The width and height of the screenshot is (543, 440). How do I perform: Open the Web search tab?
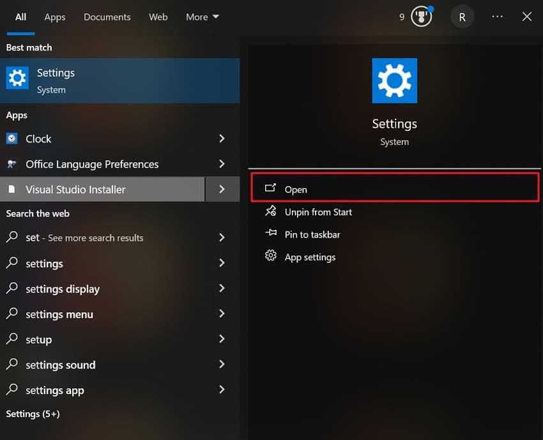click(158, 17)
